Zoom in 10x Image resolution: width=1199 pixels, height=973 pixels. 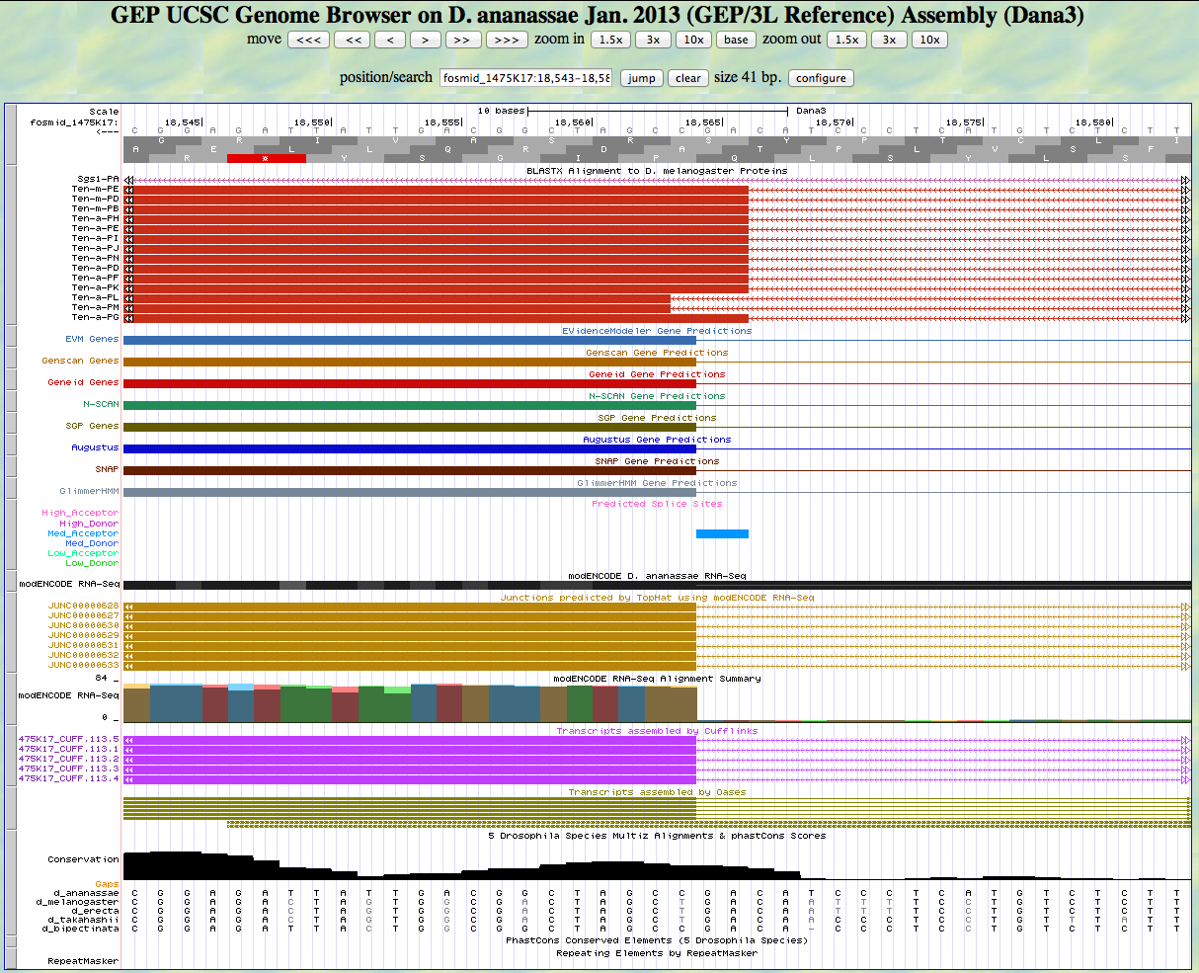point(694,40)
